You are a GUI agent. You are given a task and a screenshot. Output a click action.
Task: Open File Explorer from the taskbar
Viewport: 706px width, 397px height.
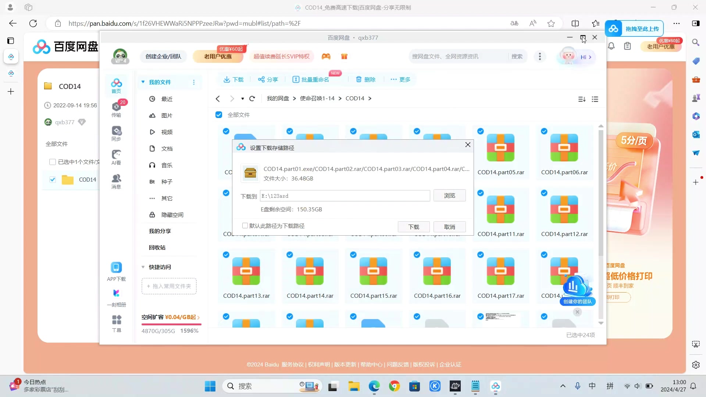pyautogui.click(x=354, y=386)
